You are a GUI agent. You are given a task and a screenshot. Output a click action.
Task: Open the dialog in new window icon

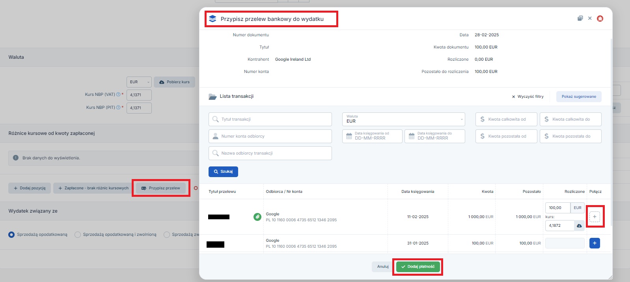580,18
